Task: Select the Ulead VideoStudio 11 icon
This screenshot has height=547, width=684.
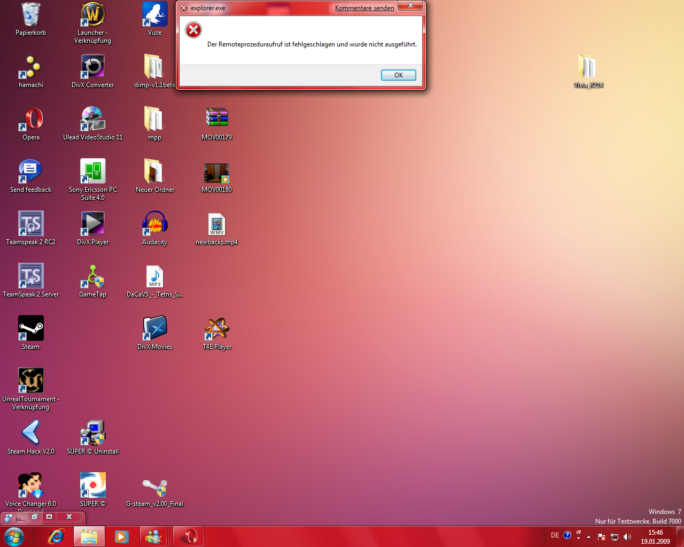Action: [x=92, y=119]
